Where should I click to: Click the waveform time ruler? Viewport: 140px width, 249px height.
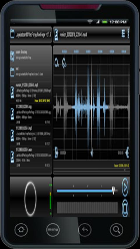tap(92, 51)
